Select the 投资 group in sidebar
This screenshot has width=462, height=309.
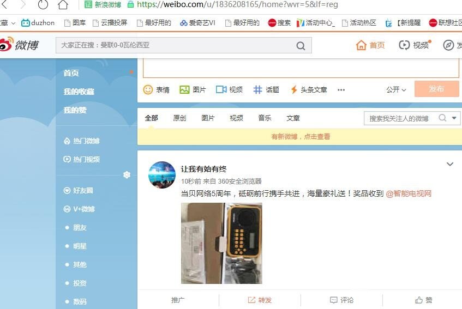pyautogui.click(x=80, y=283)
